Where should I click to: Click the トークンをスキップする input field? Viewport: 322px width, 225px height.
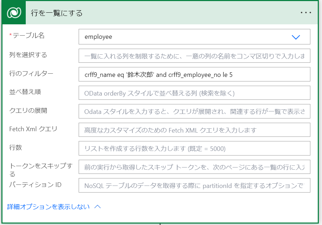[x=194, y=167]
